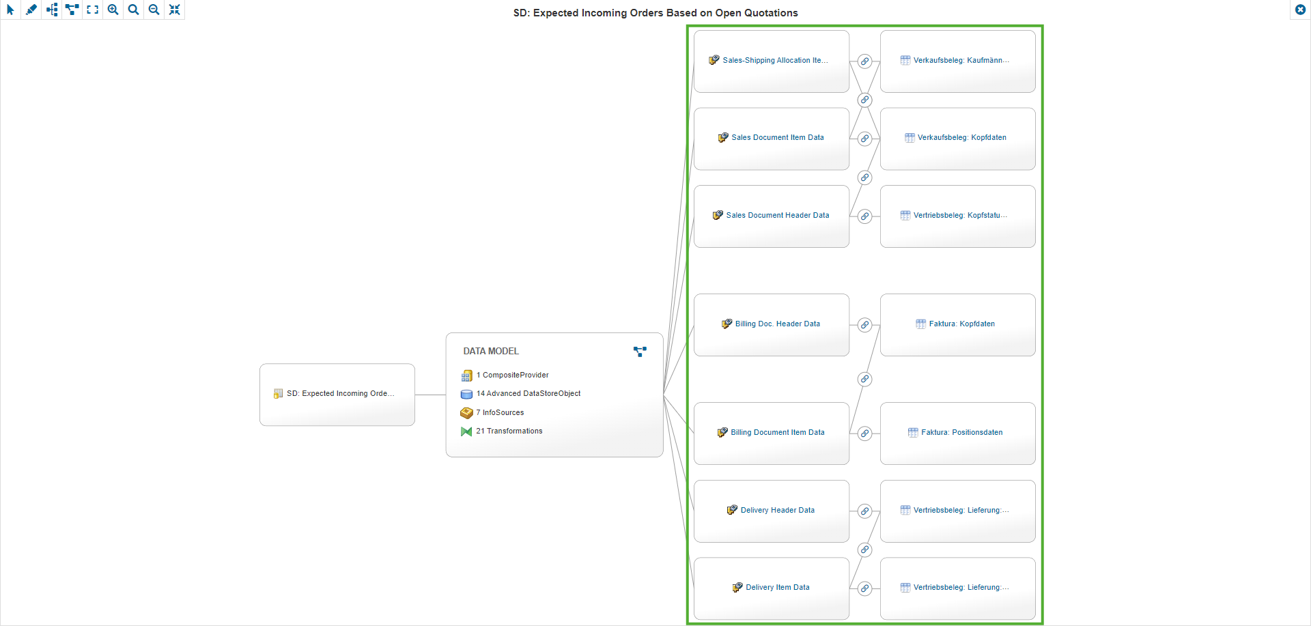Click the fit-to-screen brackets icon
Viewport: 1311px width, 626px height.
click(x=92, y=10)
